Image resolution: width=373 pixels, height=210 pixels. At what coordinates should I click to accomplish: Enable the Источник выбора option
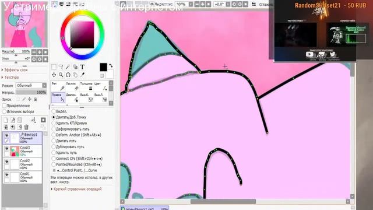pyautogui.click(x=4, y=111)
